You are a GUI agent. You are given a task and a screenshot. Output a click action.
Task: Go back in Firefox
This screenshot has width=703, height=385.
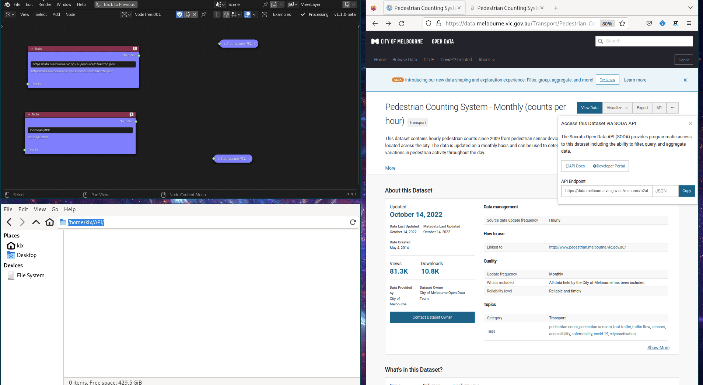[x=375, y=23]
